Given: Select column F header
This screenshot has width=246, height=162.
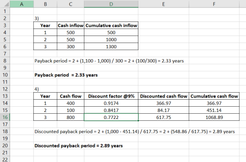Looking at the screenshot, I should point(214,4).
